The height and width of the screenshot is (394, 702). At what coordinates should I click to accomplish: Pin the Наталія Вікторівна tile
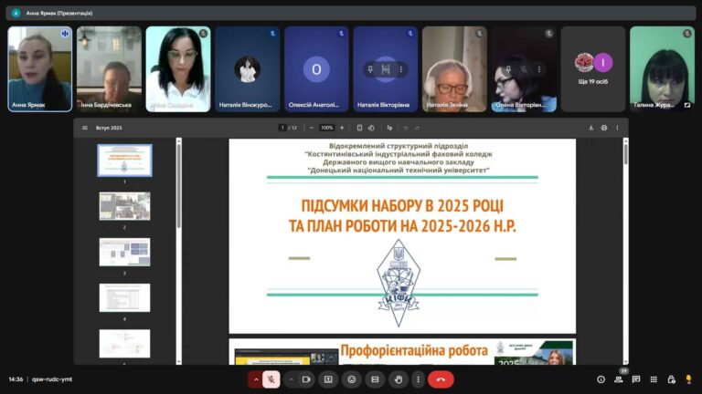pos(370,69)
